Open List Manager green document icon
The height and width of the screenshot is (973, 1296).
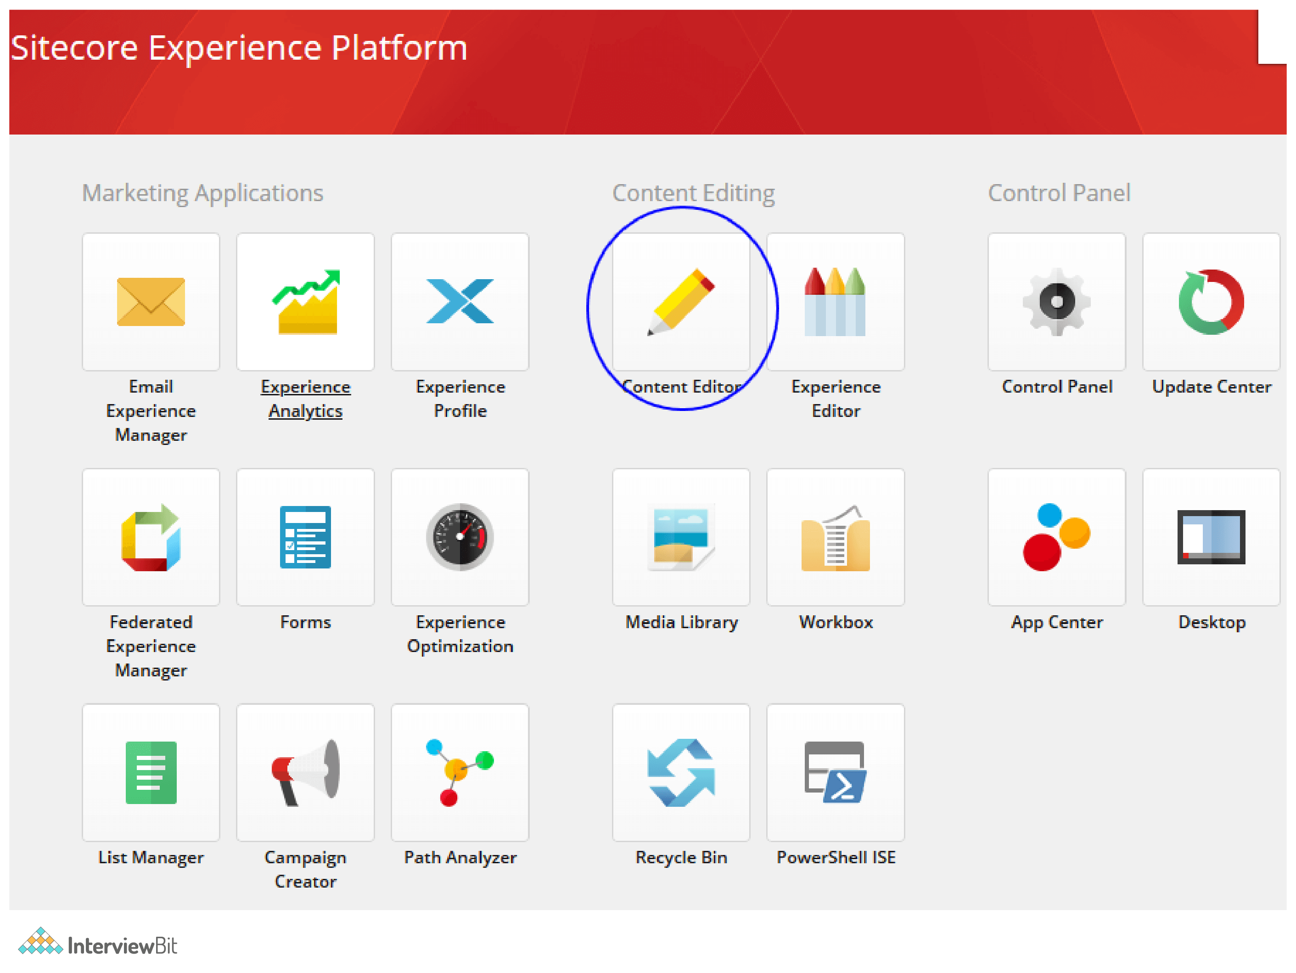(x=151, y=772)
